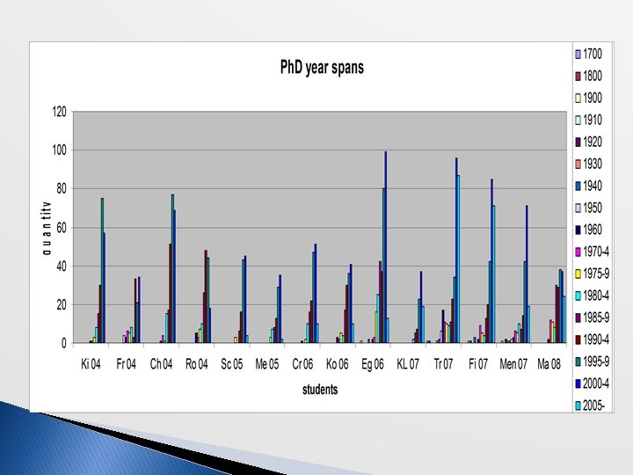This screenshot has height=475, width=633.
Task: Click the 20 value on y-axis
Action: [x=62, y=305]
